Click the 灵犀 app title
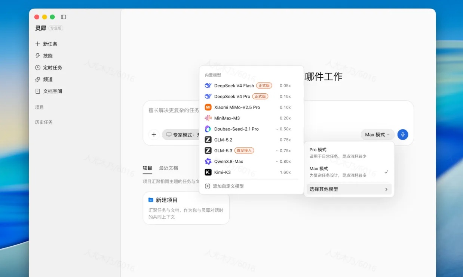 pos(41,28)
